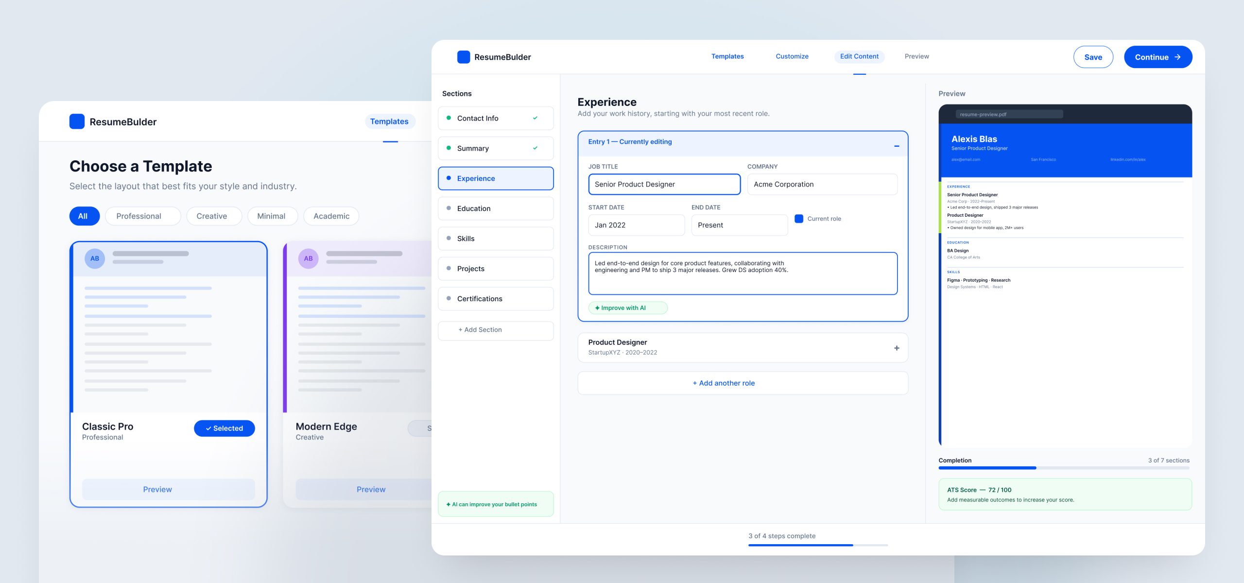Click the '3 of 7 sections' text
This screenshot has height=583, width=1244.
[1169, 460]
